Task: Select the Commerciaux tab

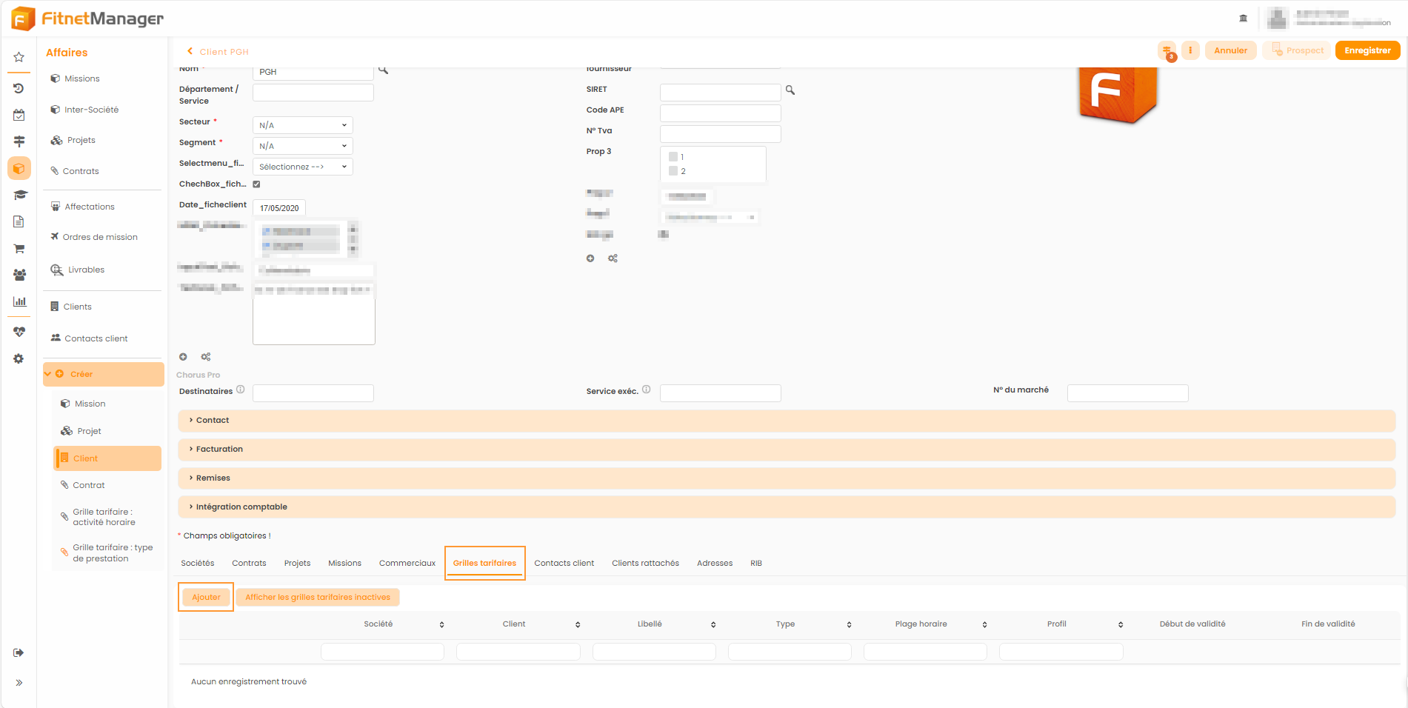Action: (407, 564)
